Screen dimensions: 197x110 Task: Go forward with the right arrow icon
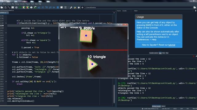point(82,7)
